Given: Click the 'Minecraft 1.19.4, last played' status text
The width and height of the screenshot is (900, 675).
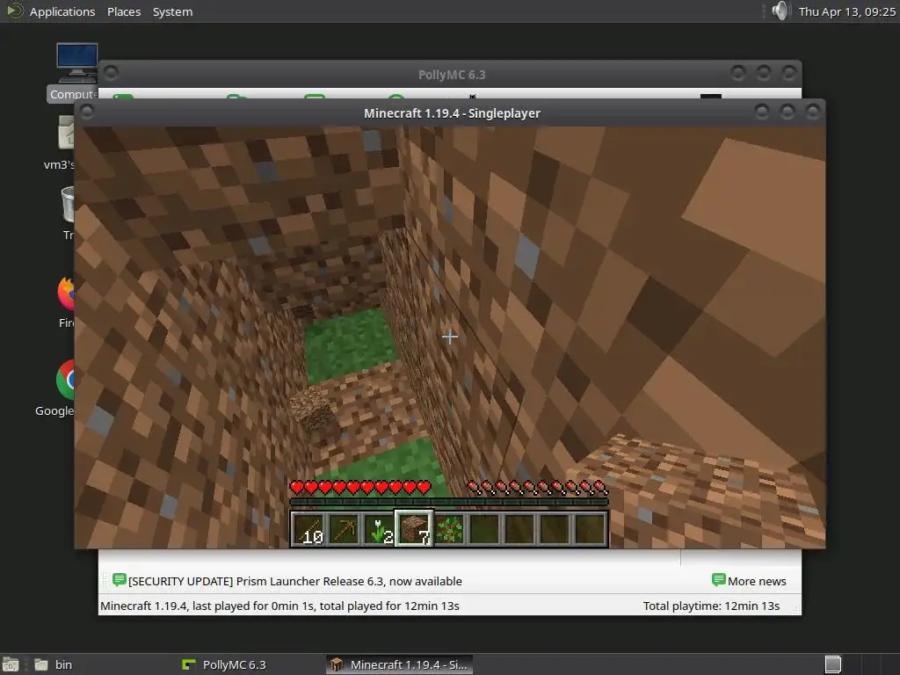Looking at the screenshot, I should click(279, 606).
